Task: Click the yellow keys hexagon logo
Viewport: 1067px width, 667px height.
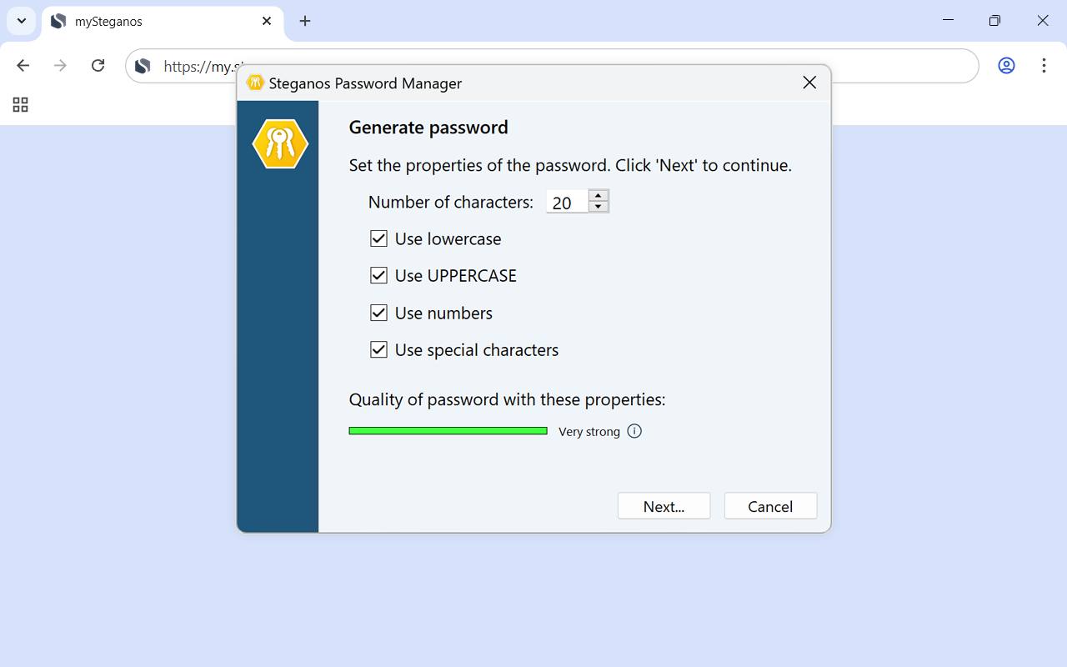Action: tap(280, 143)
